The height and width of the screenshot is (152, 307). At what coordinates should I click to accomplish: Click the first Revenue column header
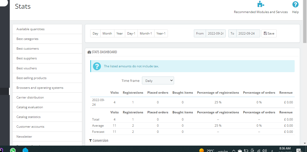point(286,93)
